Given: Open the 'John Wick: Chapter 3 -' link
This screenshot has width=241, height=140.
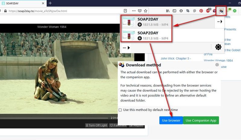Looking at the screenshot, I should click(176, 58).
